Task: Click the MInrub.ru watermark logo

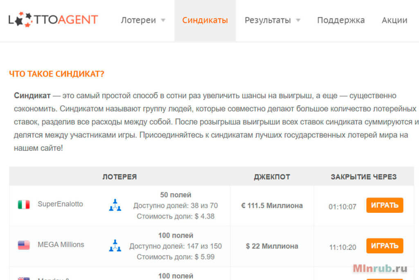Action: coord(381,267)
